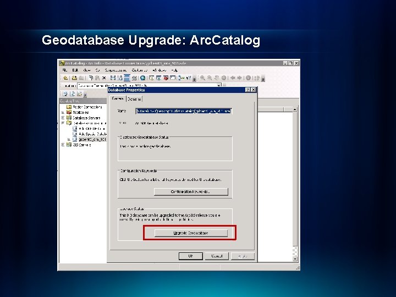This screenshot has width=396, height=297.
Task: Select the Zoom Out tool
Action: [x=210, y=78]
